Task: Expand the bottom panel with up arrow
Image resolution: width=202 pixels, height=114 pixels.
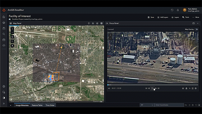Action: [x=11, y=105]
